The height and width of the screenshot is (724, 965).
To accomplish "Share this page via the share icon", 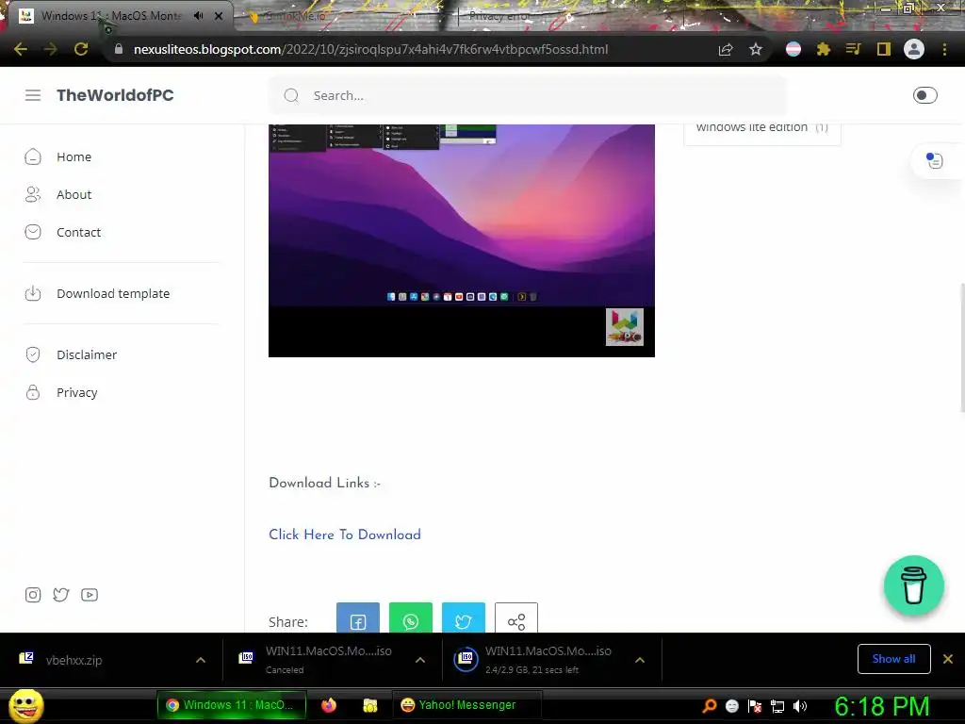I will point(726,49).
